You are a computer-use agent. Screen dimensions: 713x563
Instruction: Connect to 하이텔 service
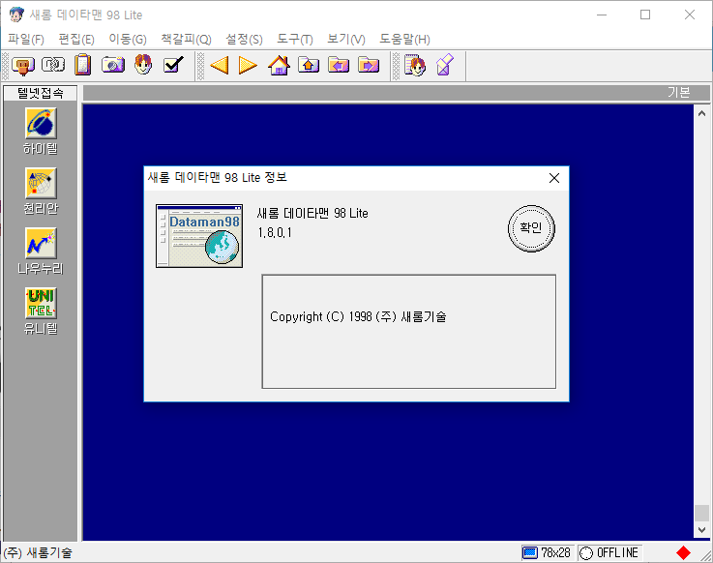41,132
